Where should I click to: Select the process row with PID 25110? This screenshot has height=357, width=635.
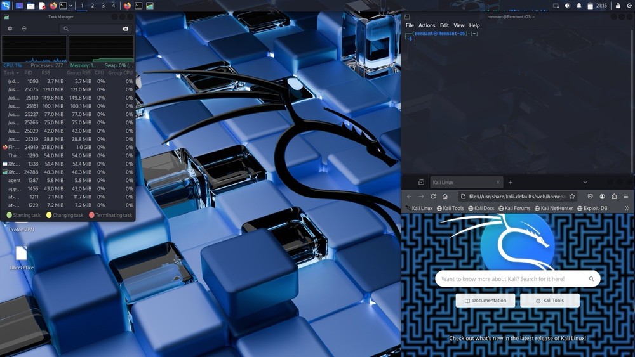68,98
